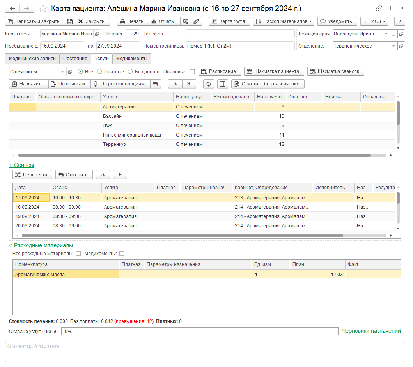Toggle the Плановые checkbox

(x=192, y=72)
